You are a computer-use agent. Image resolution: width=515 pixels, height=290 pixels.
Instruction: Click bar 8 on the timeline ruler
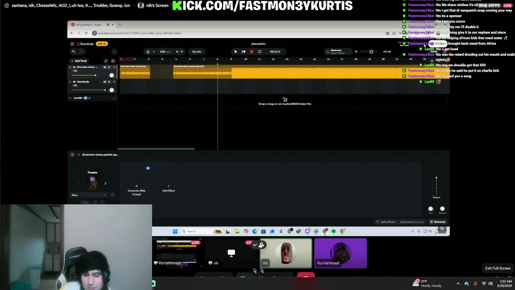217,59
